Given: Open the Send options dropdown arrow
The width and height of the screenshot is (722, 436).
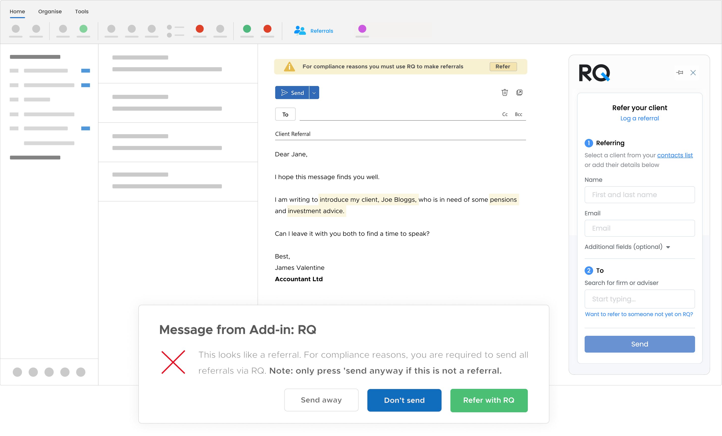Looking at the screenshot, I should [x=314, y=93].
